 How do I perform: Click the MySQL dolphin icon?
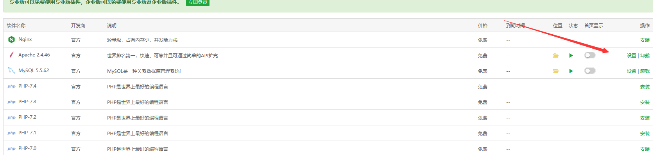pyautogui.click(x=11, y=70)
